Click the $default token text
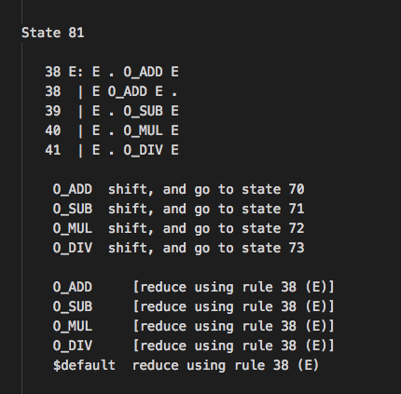 [84, 365]
